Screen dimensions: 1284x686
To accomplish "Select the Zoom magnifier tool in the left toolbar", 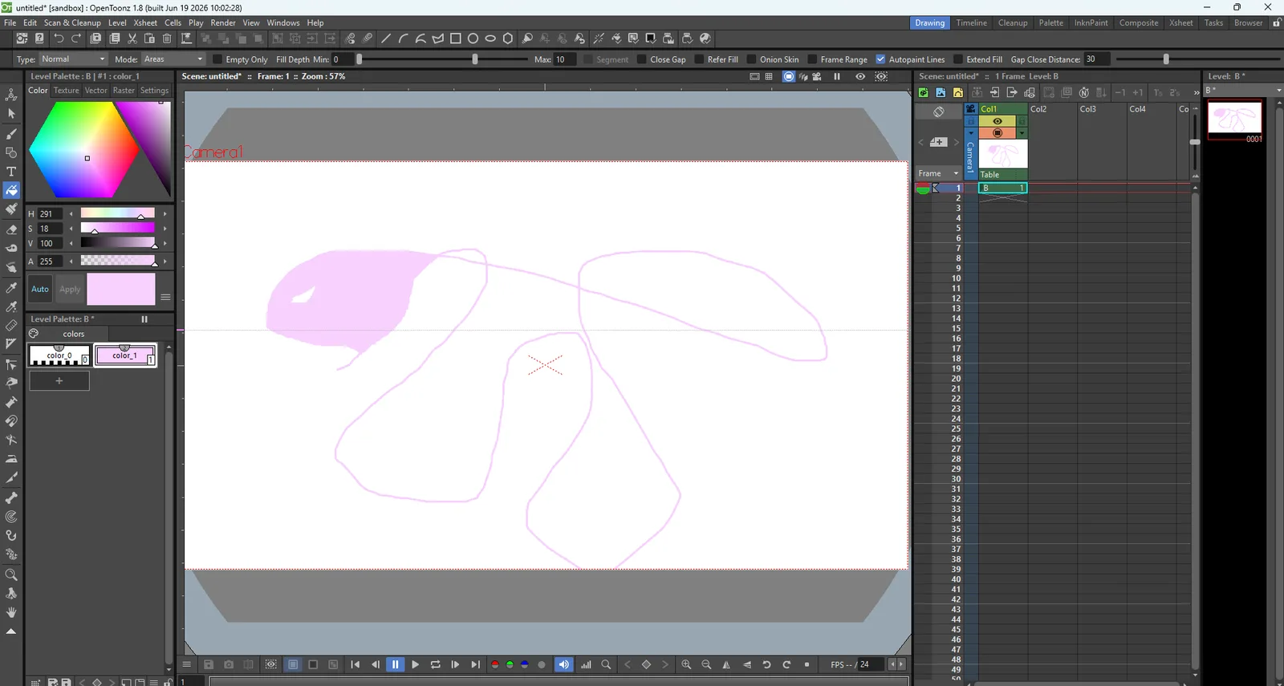I will click(11, 574).
